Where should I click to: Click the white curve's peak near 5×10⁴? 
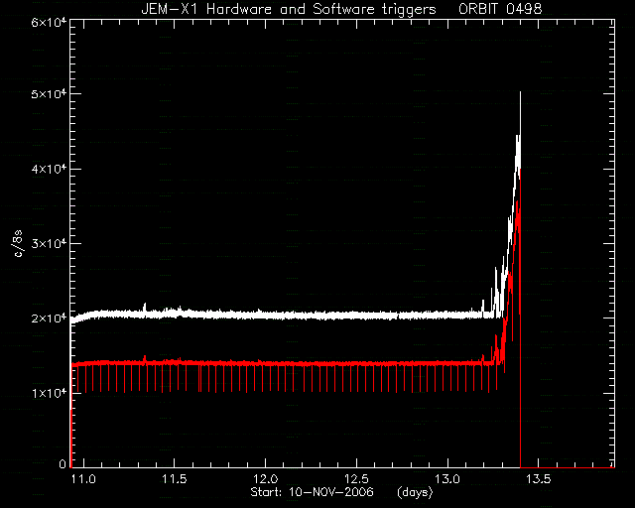[520, 94]
